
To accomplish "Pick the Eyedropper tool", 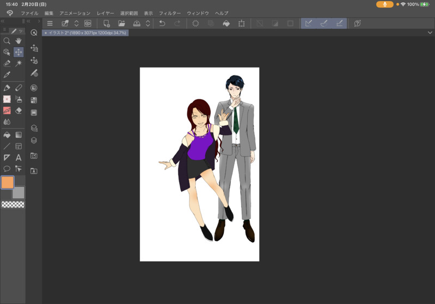I will coord(7,75).
